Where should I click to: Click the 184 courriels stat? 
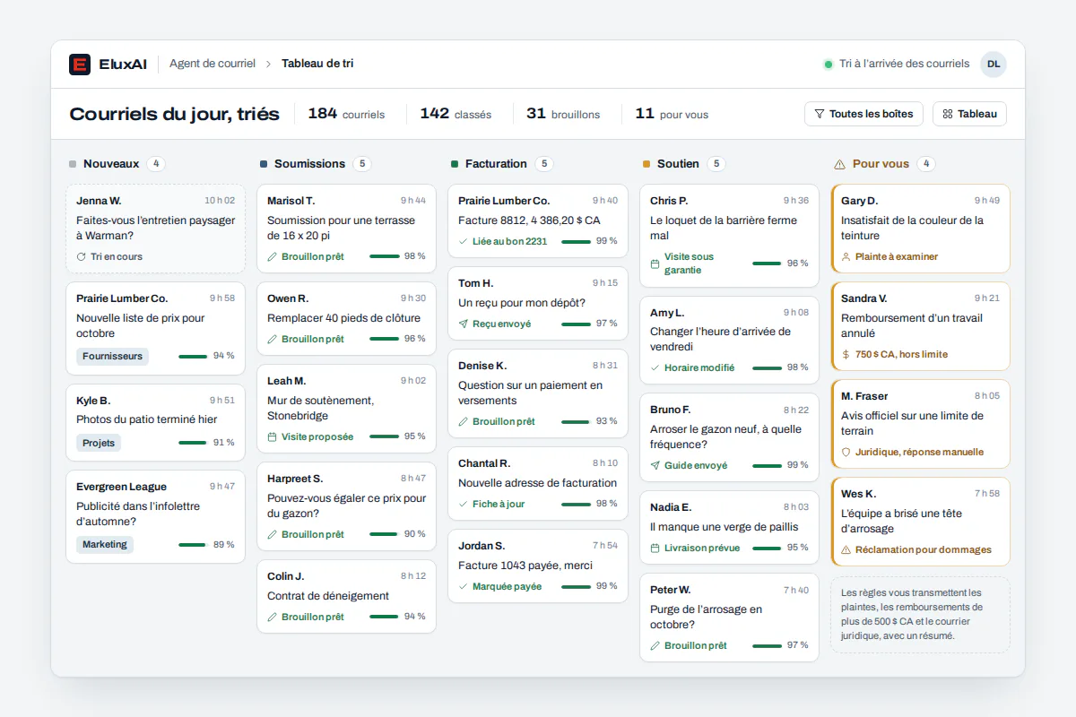coord(346,114)
